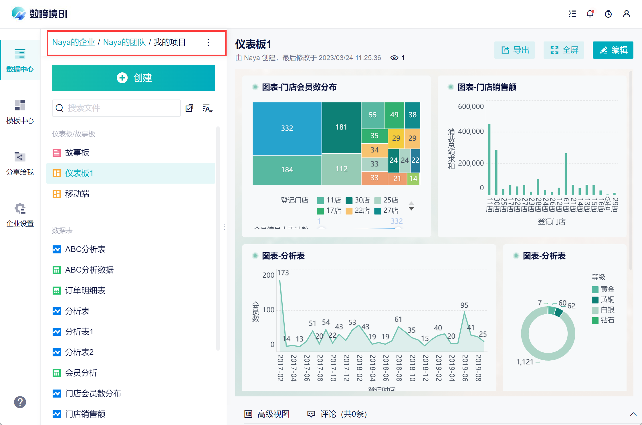Switch to the 评论 tab
Screen dimensions: 642x425
[337, 414]
